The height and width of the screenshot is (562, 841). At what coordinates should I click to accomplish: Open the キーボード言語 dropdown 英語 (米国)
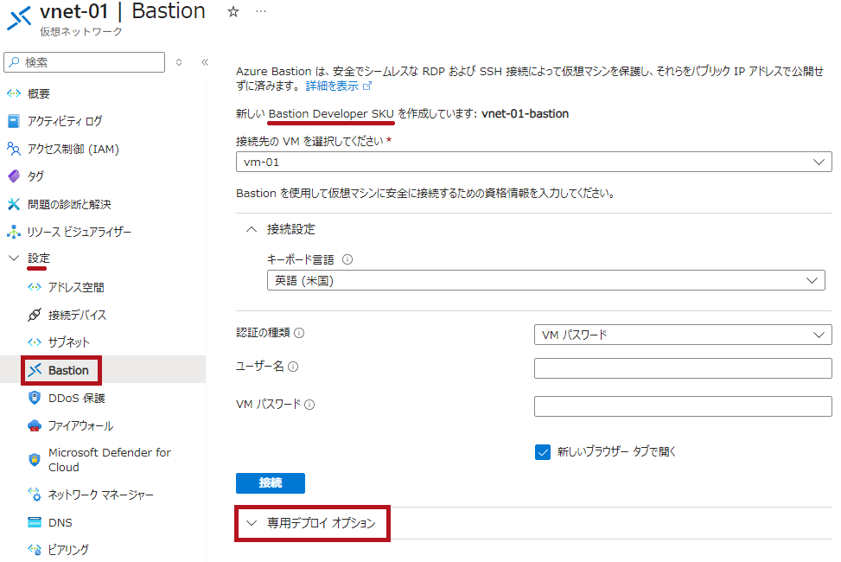(x=546, y=280)
